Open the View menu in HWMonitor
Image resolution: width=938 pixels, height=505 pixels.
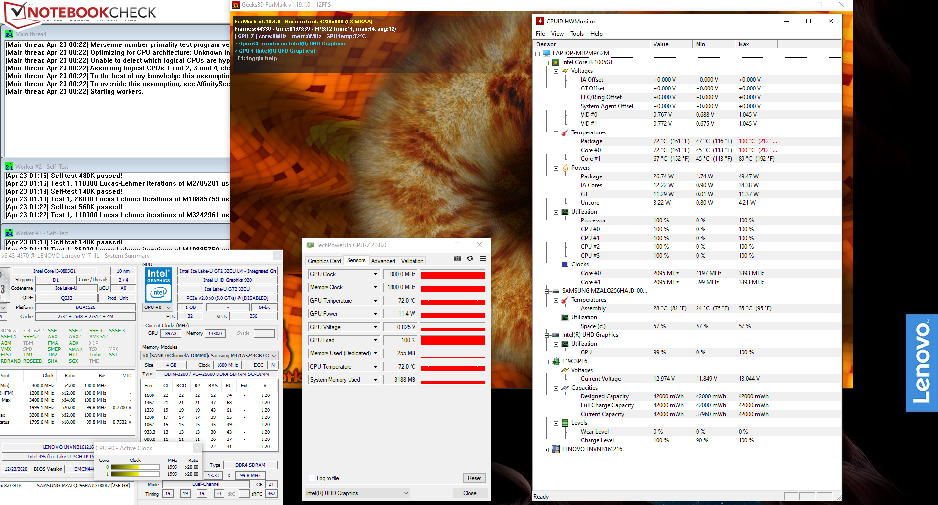tap(557, 34)
